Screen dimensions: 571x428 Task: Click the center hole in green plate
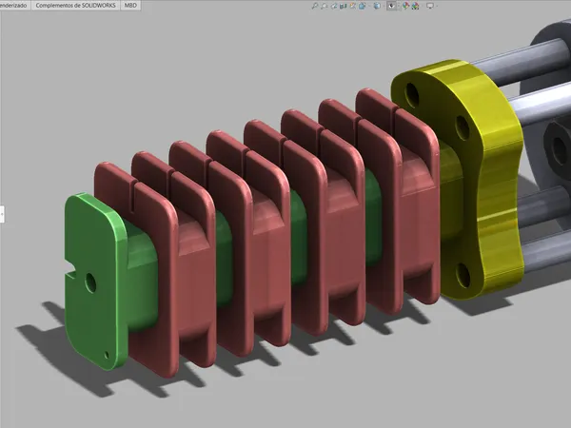click(89, 282)
